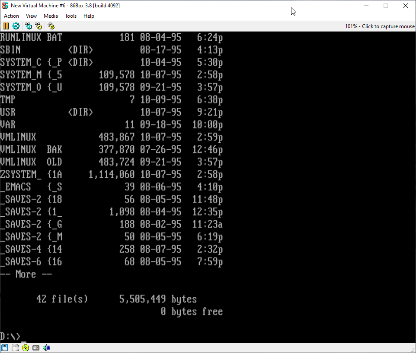416x353 pixels.
Task: Open the View menu
Action: [31, 16]
